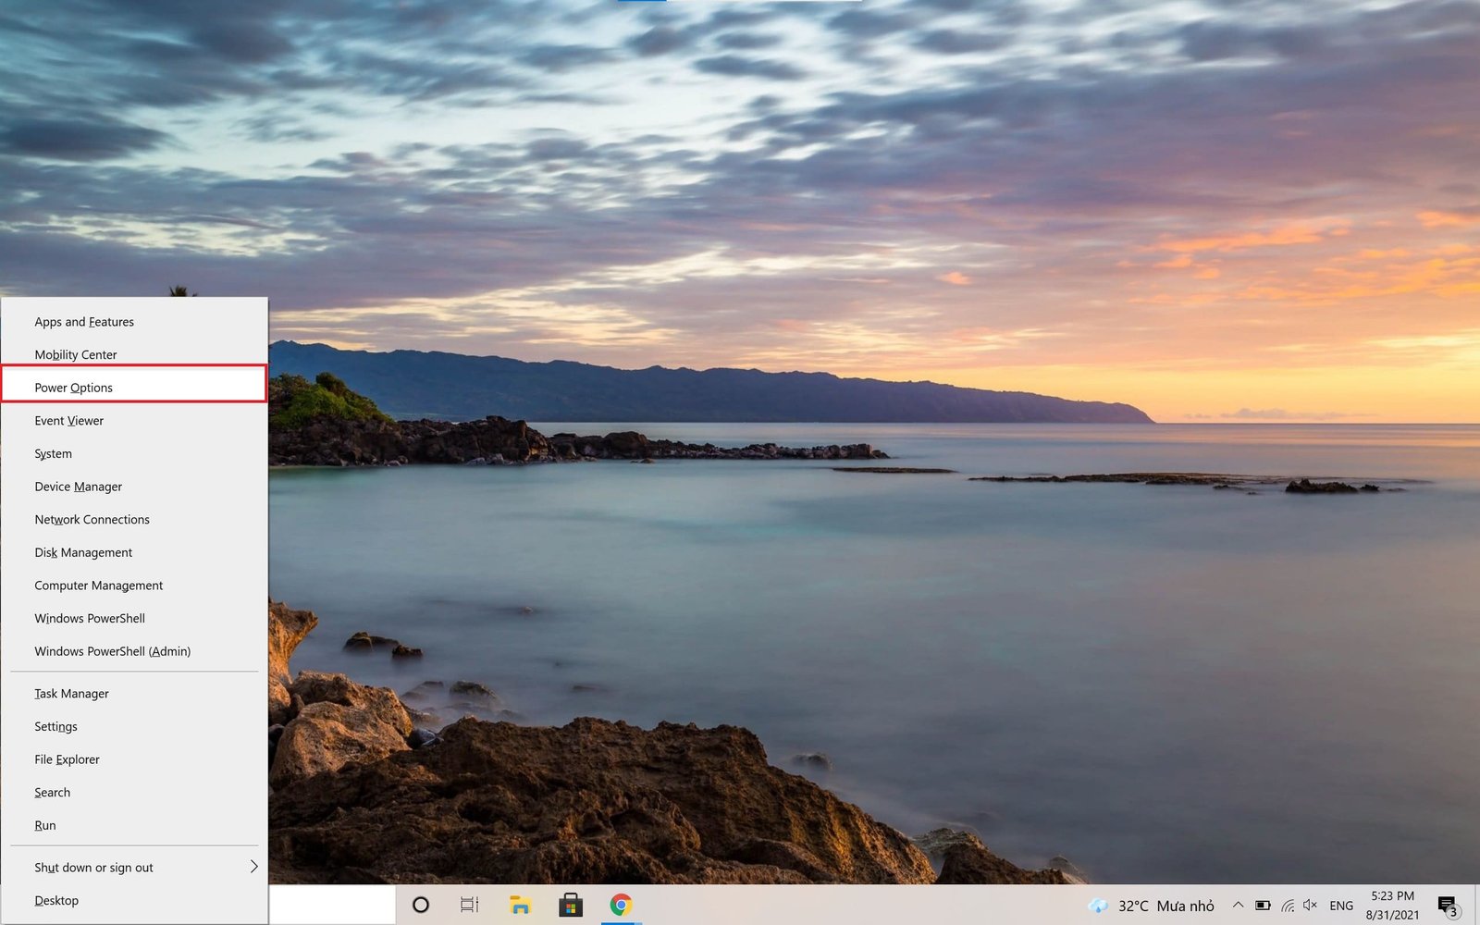This screenshot has width=1480, height=925.
Task: Click the ENG language indicator in the tray
Action: click(x=1341, y=905)
